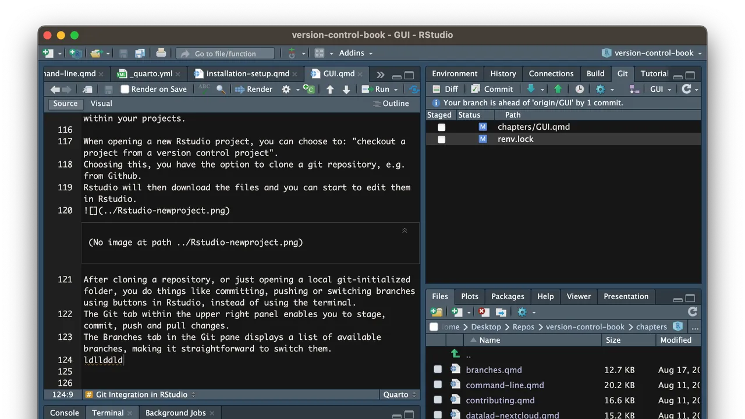This screenshot has width=745, height=419.
Task: Open the GUI branch switcher dropdown
Action: coord(661,89)
